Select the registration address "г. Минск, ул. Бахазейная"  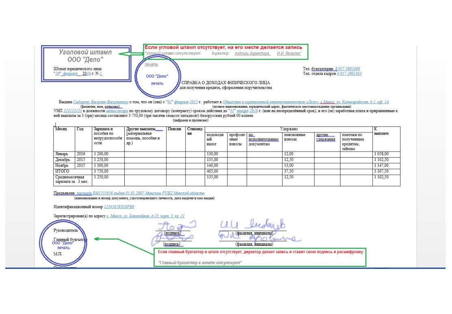click(x=128, y=216)
